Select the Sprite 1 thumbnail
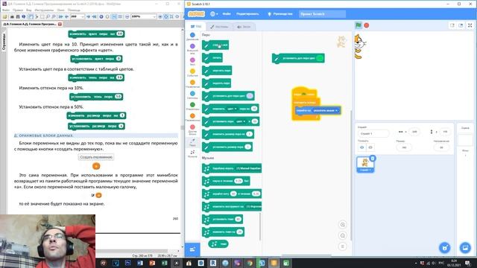Viewport: 477px width, 268px height. pos(365,165)
